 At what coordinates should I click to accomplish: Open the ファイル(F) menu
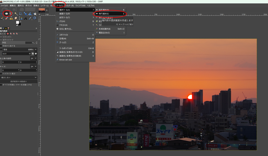[x=4, y=6]
